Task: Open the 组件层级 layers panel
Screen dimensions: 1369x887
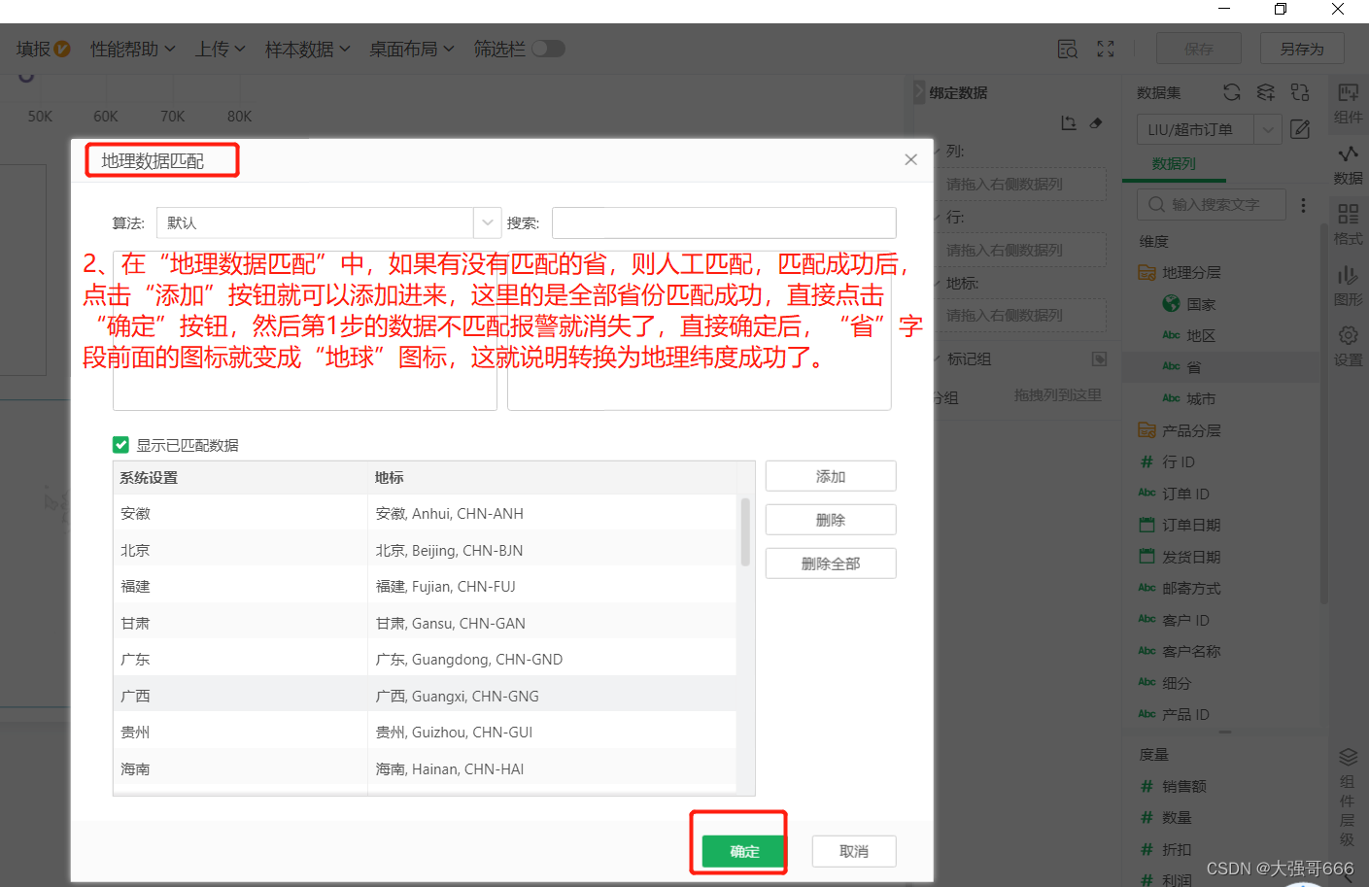Action: coord(1348,797)
